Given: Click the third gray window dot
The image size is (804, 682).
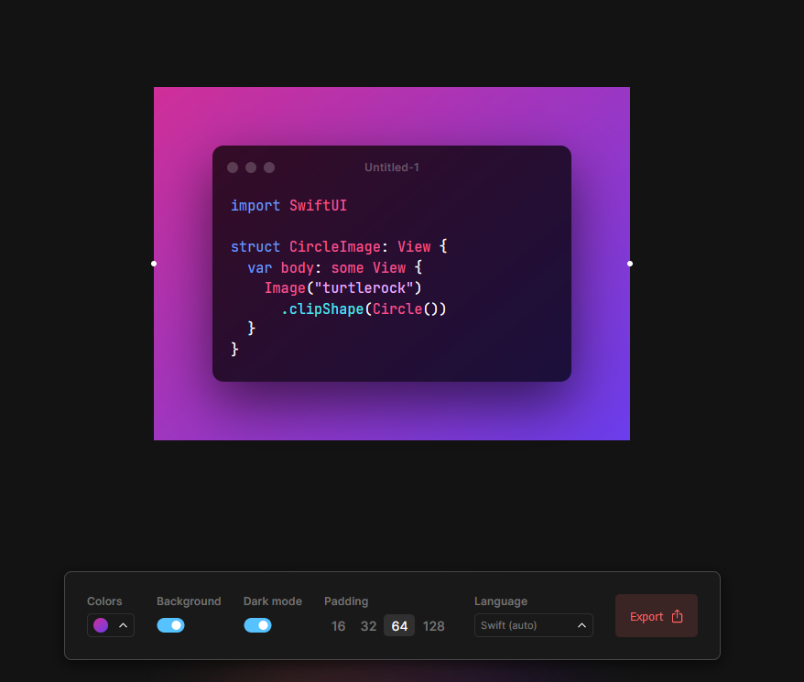Looking at the screenshot, I should tap(269, 168).
